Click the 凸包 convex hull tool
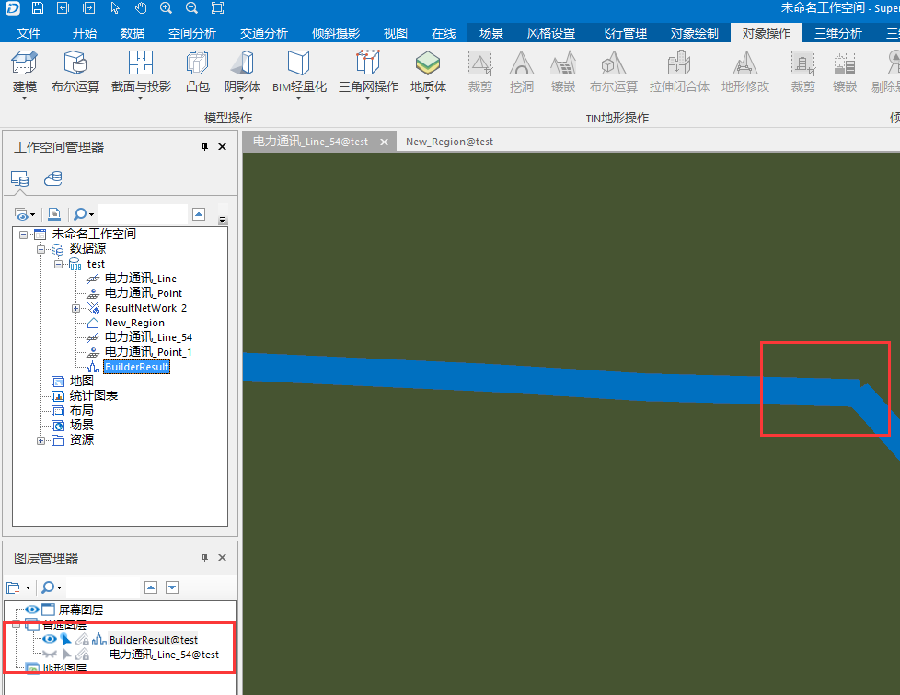 (x=198, y=72)
